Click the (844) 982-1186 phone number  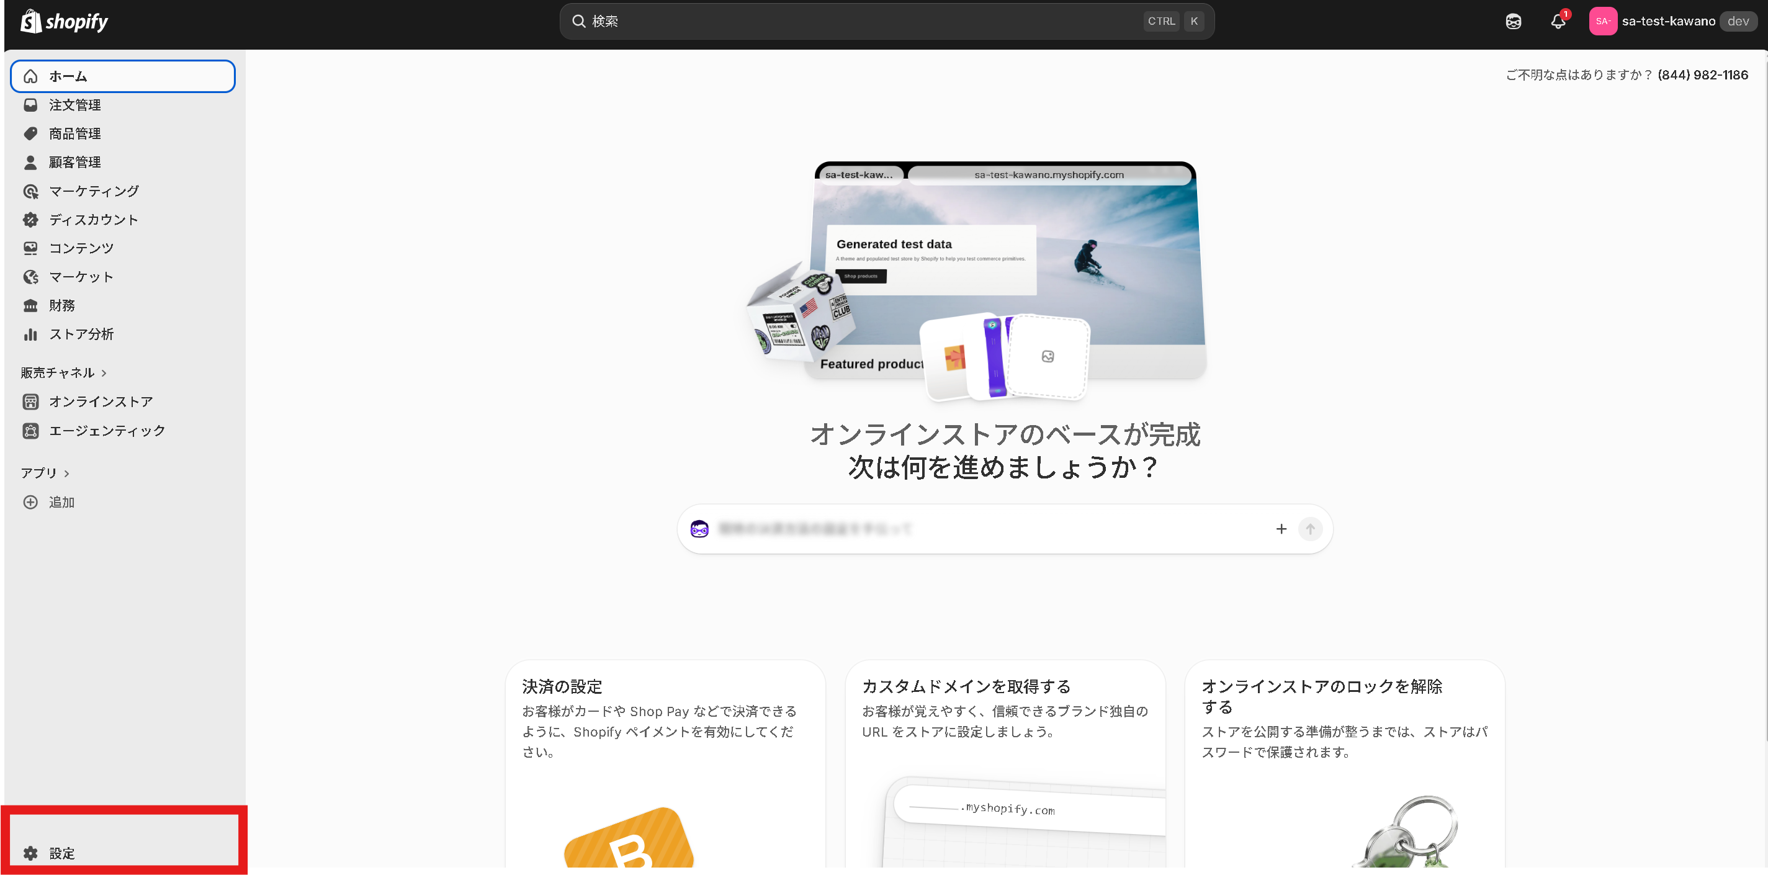pyautogui.click(x=1703, y=75)
